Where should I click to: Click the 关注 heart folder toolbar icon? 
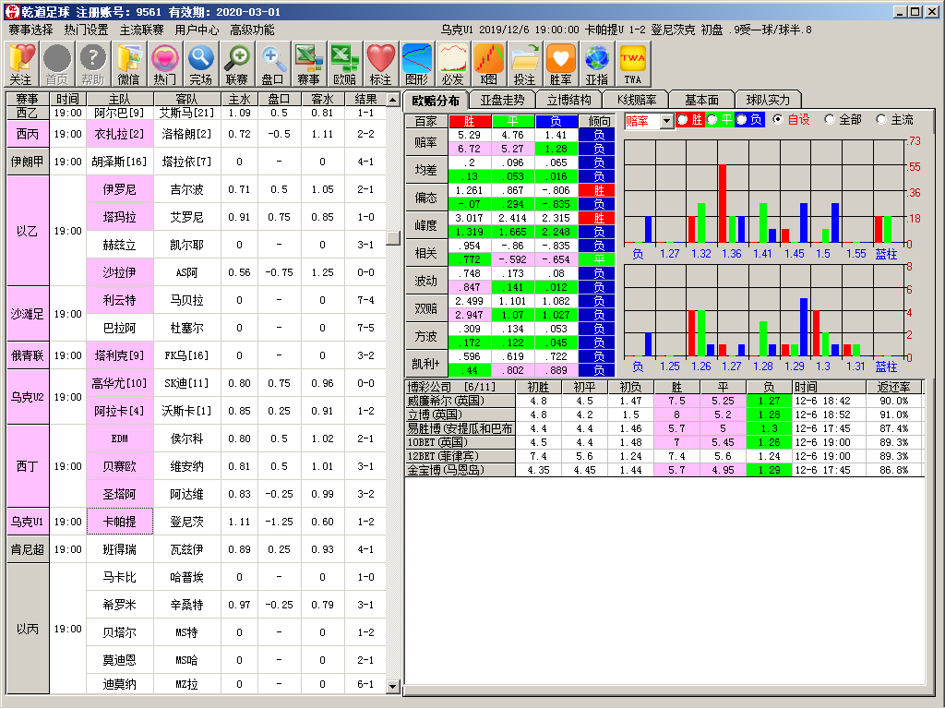[20, 64]
